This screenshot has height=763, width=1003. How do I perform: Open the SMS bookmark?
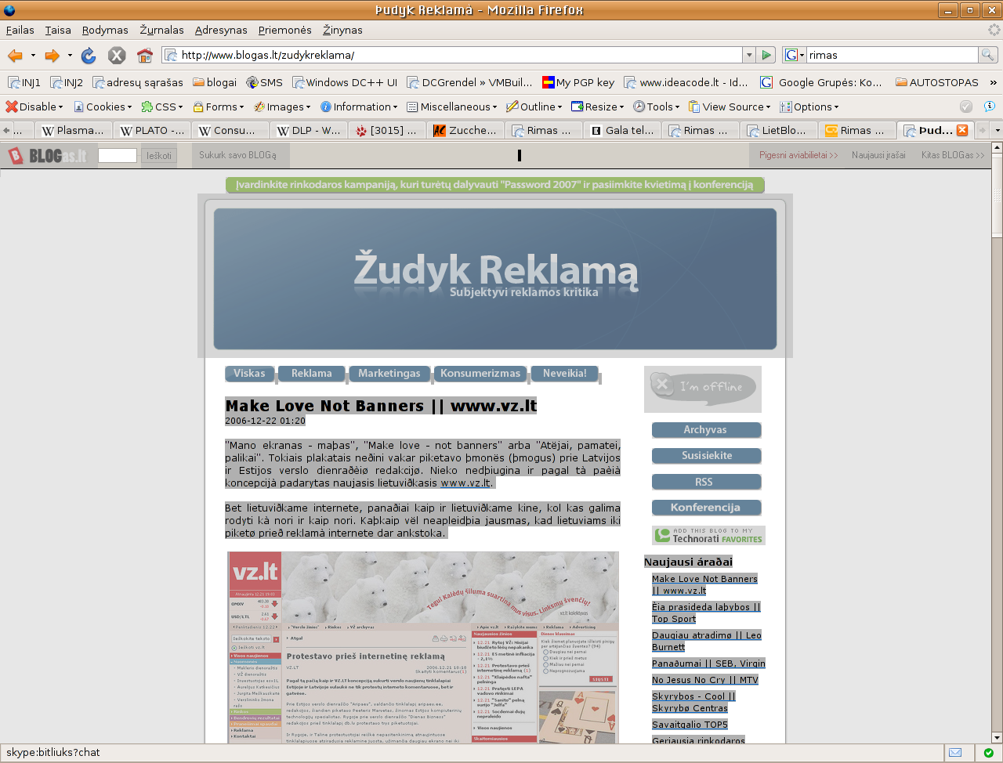click(x=264, y=82)
